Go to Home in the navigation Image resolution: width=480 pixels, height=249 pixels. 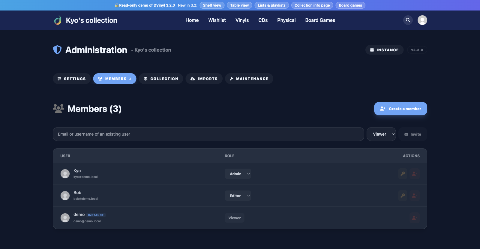click(x=192, y=20)
